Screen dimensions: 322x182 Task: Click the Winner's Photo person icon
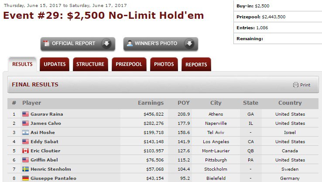pos(129,44)
